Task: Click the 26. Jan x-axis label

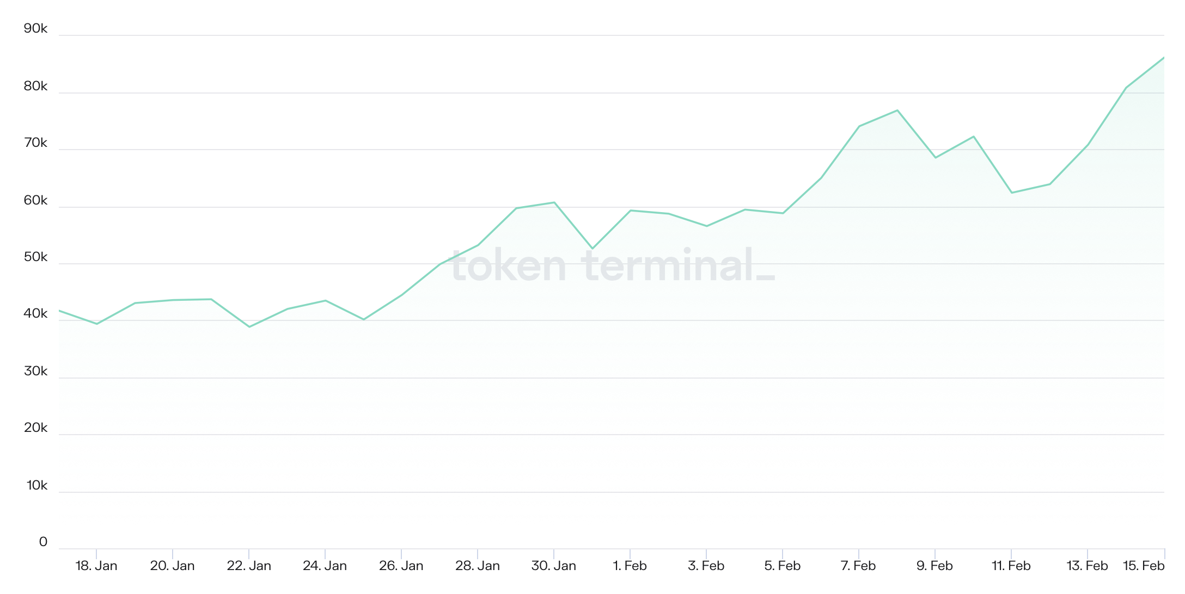Action: tap(401, 566)
